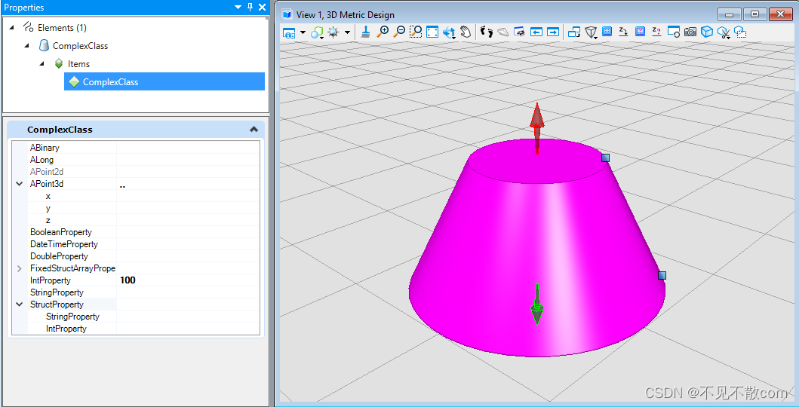Adjust view brightness sun icon
The image size is (799, 407).
[x=333, y=32]
